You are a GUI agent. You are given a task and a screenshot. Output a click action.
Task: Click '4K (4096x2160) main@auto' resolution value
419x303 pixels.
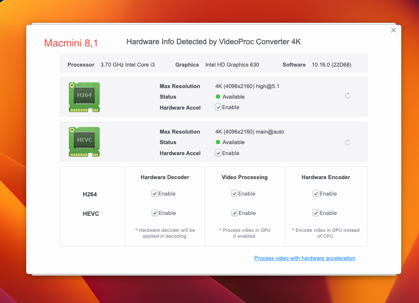[250, 132]
